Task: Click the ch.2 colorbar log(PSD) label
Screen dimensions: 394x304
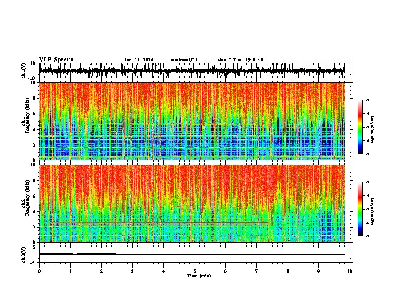Action: (372, 211)
